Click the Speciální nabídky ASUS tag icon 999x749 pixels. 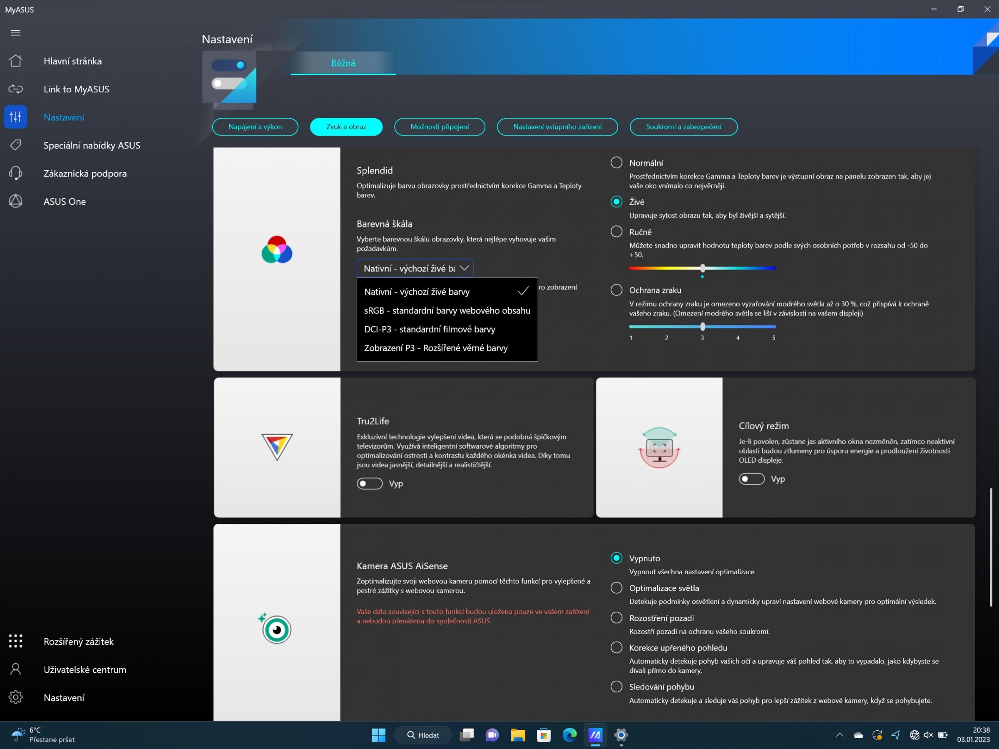coord(15,145)
